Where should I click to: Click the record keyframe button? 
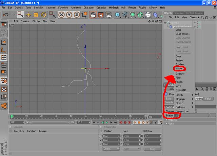[x=121, y=122]
